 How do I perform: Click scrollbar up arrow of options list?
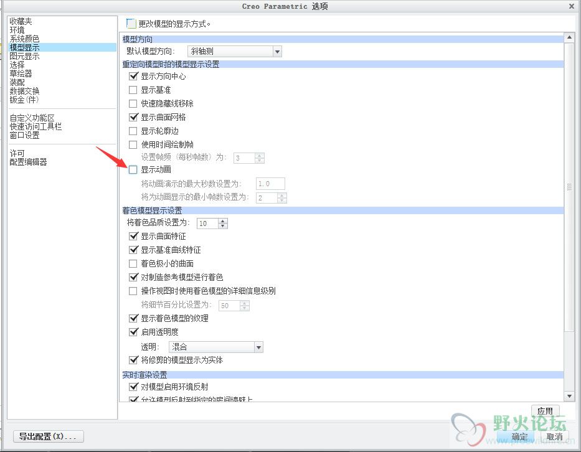[x=569, y=37]
